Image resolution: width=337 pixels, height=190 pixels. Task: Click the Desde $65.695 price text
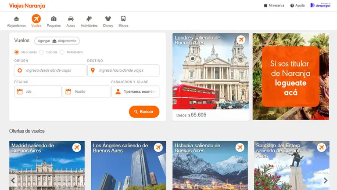pos(191,115)
